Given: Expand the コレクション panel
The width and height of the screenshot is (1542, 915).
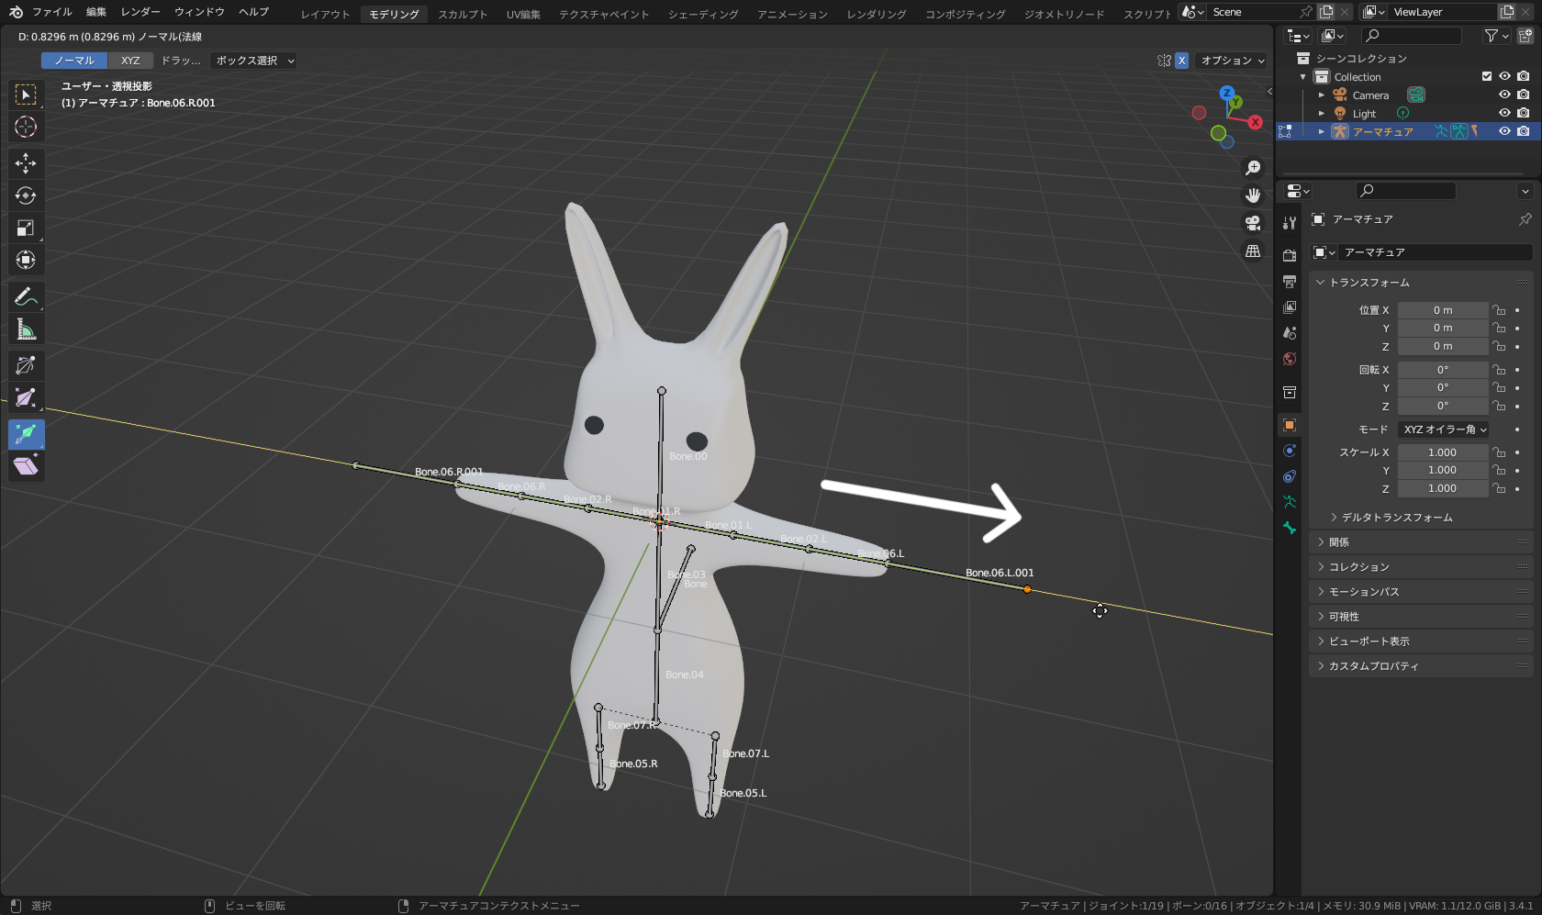Looking at the screenshot, I should point(1421,567).
